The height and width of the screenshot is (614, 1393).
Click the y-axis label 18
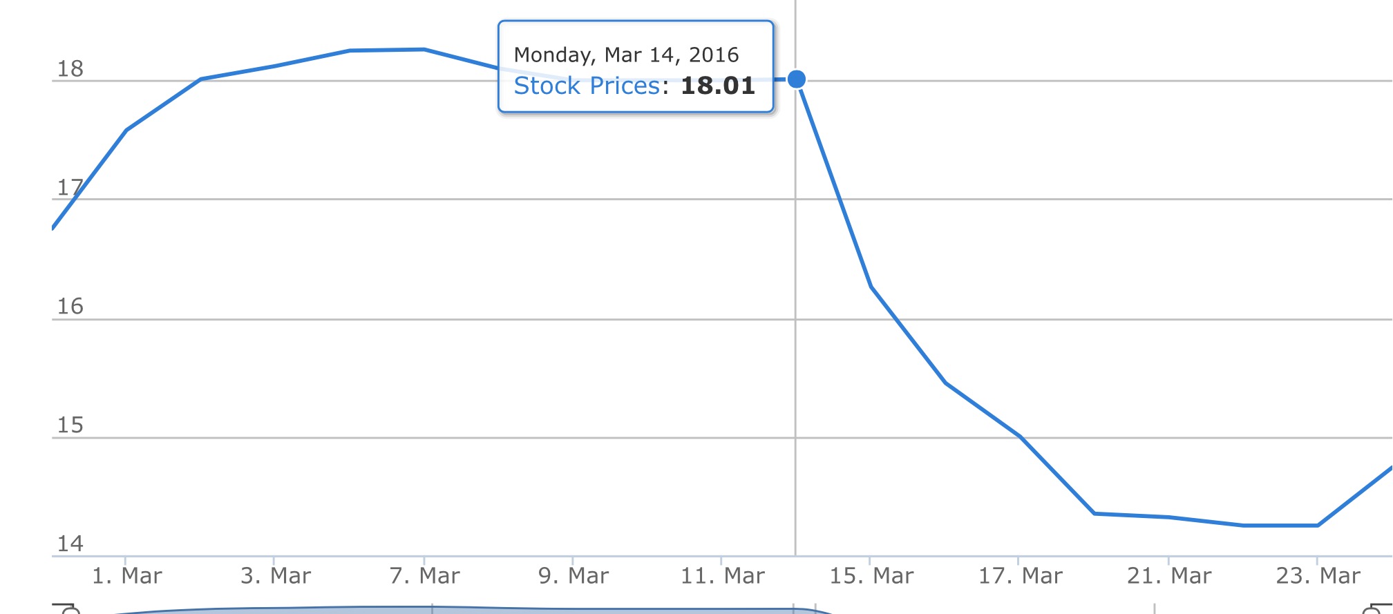(x=70, y=69)
